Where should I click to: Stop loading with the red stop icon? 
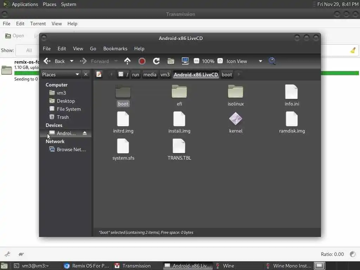[x=142, y=61]
